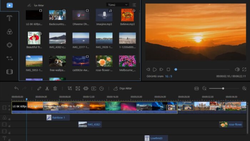This screenshot has width=250, height=141.
Task: Change the 16 : 9 aspect ratio
Action: [169, 76]
